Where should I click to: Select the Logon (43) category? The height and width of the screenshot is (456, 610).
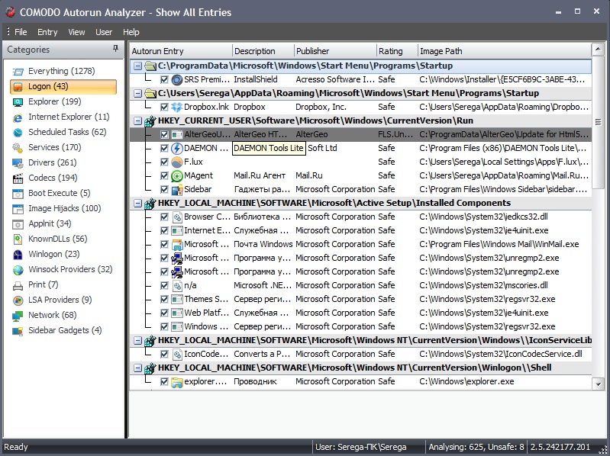pos(63,87)
